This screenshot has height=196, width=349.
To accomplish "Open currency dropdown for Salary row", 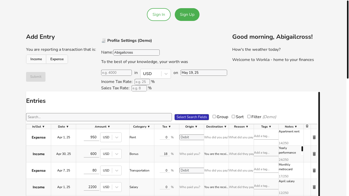I will click(x=111, y=187).
